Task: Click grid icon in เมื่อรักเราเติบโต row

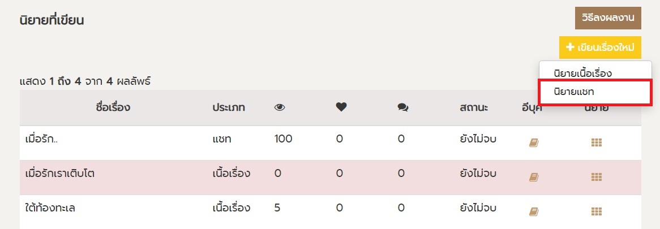Action: click(595, 178)
